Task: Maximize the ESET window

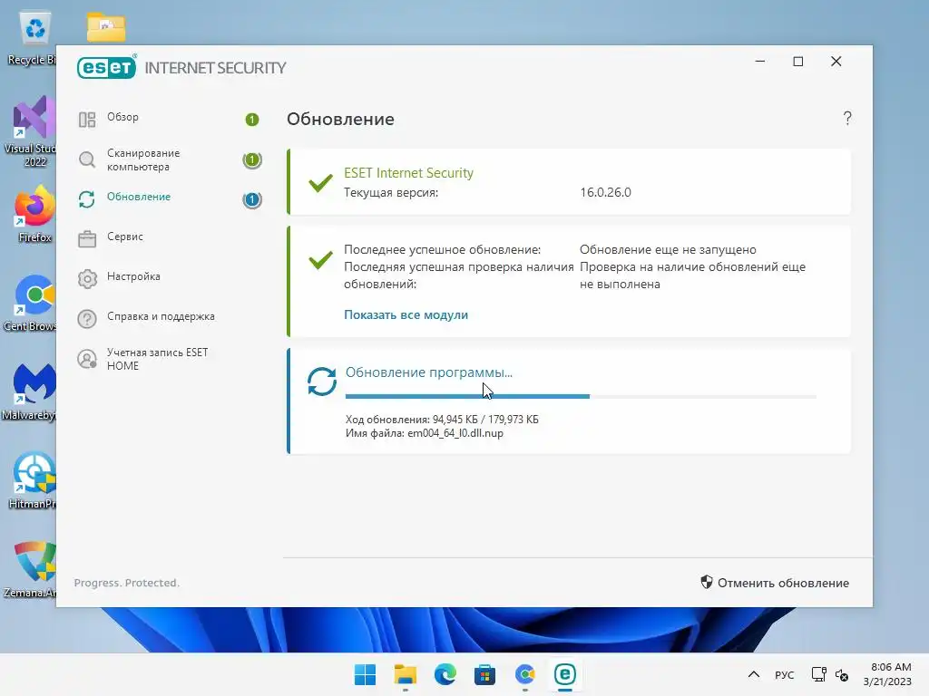Action: 798,62
